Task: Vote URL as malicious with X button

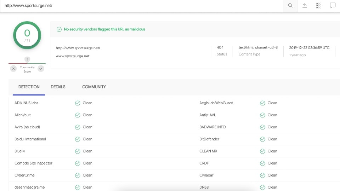Action: [x=13, y=69]
